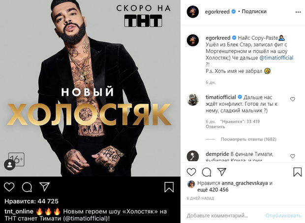Save the egorkreed post with bookmark icon
Screen dimensions: 305x223
pyautogui.click(x=298, y=172)
